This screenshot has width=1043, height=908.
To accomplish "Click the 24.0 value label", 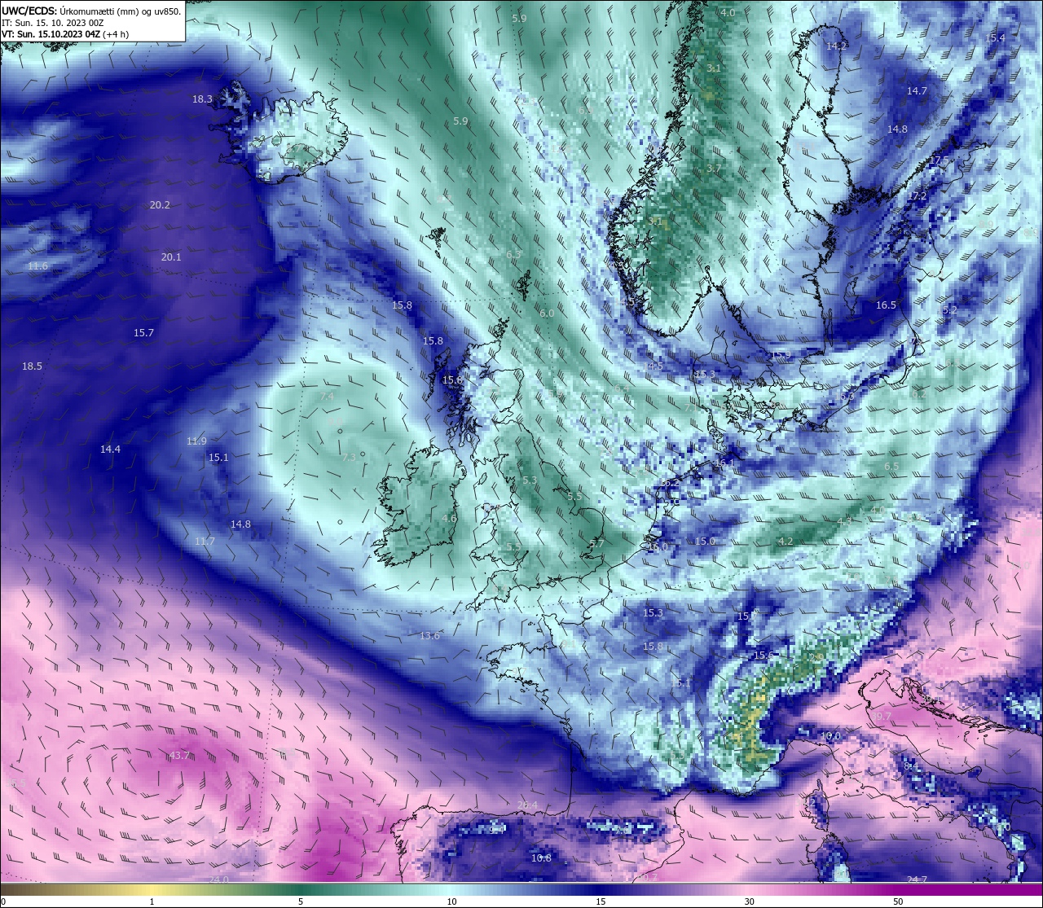I will pyautogui.click(x=218, y=879).
